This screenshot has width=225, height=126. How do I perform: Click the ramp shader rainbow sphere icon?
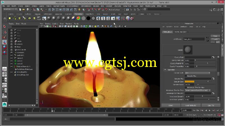[x=78, y=18]
